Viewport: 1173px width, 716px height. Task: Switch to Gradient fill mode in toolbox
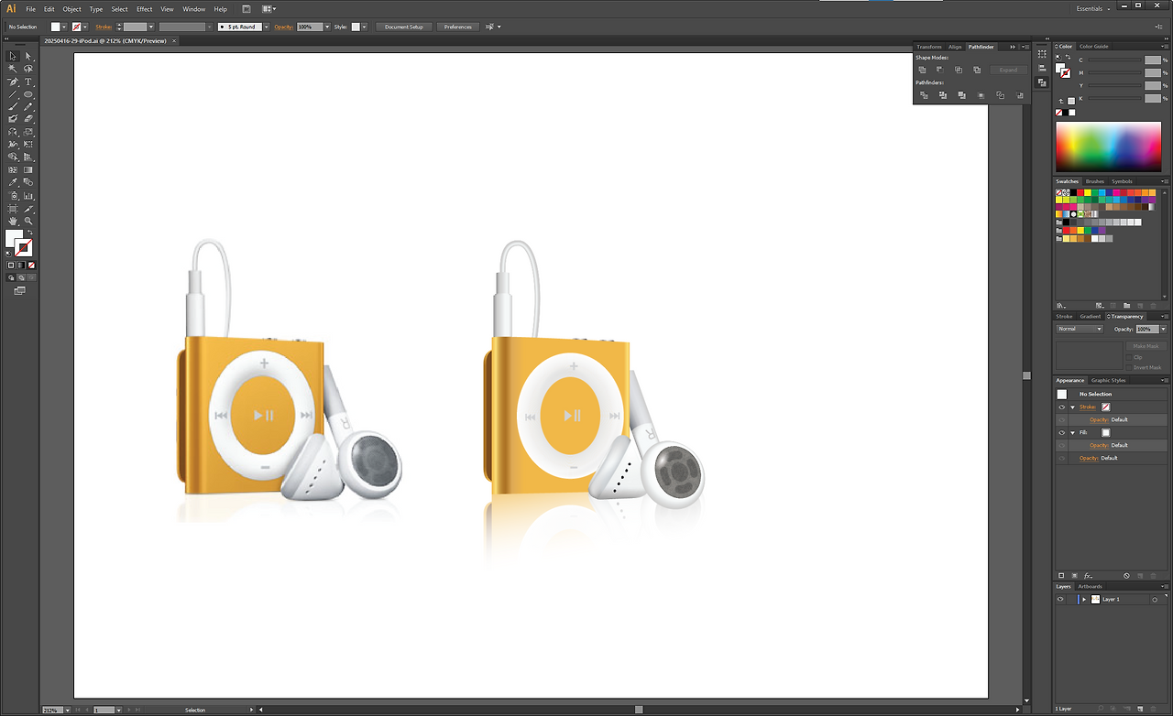coord(21,265)
